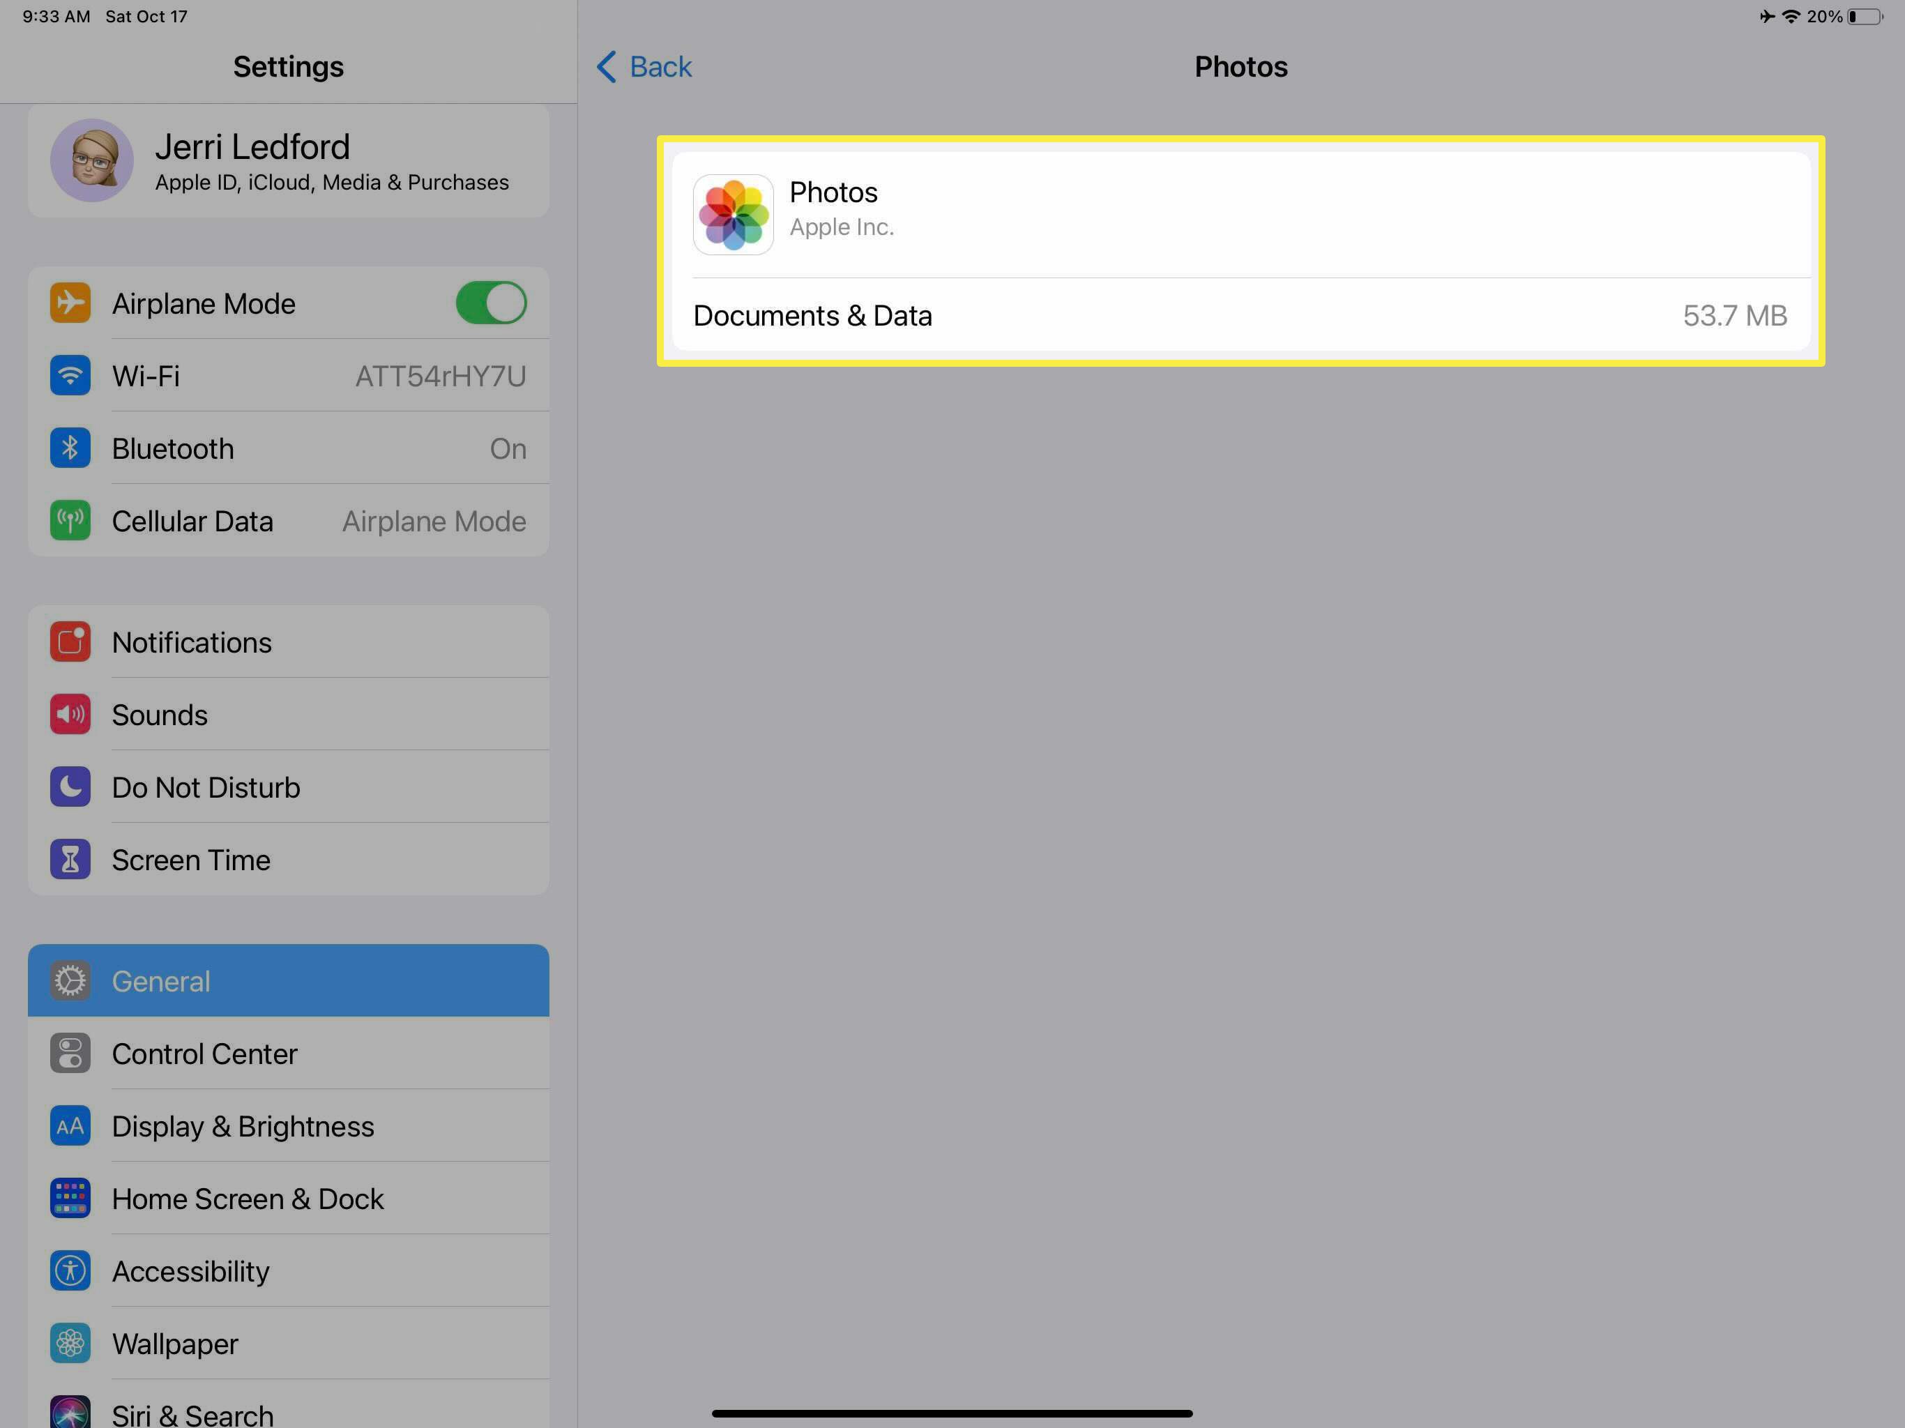Tap the Wi-Fi settings icon

[x=70, y=375]
